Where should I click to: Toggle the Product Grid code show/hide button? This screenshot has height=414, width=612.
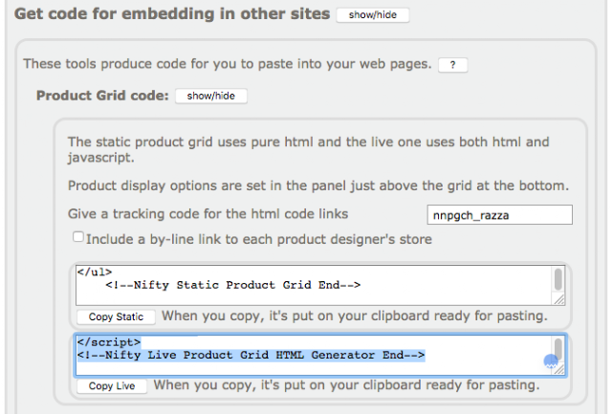211,96
